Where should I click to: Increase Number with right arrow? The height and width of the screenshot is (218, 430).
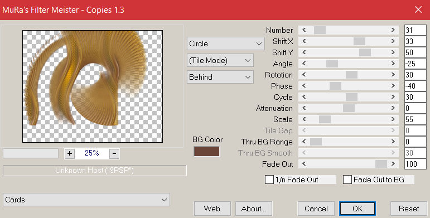point(393,30)
